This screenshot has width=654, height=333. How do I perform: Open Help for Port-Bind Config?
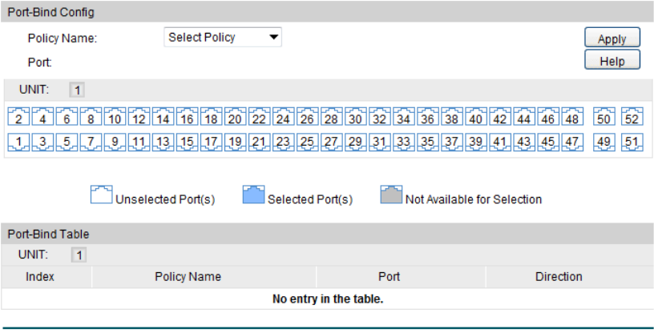coord(612,60)
